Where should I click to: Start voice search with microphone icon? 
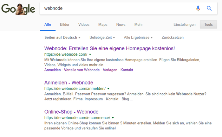(198, 9)
